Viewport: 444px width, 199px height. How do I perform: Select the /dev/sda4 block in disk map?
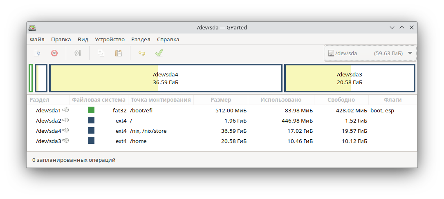[166, 78]
